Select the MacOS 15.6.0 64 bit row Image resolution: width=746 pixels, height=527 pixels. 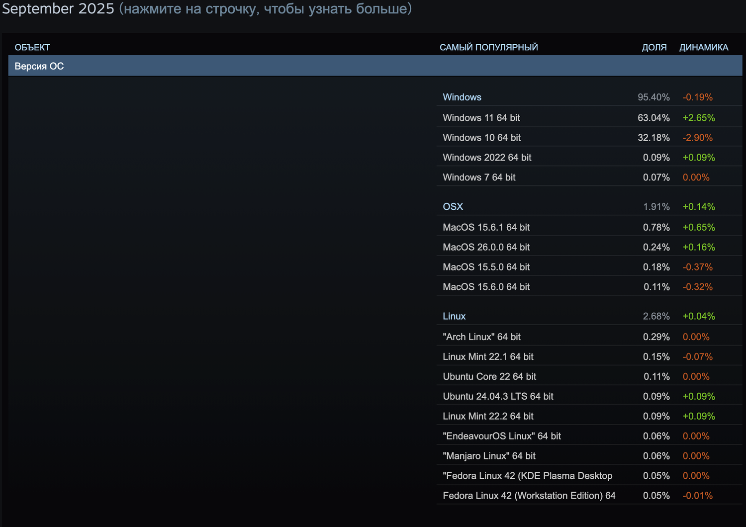pyautogui.click(x=589, y=287)
